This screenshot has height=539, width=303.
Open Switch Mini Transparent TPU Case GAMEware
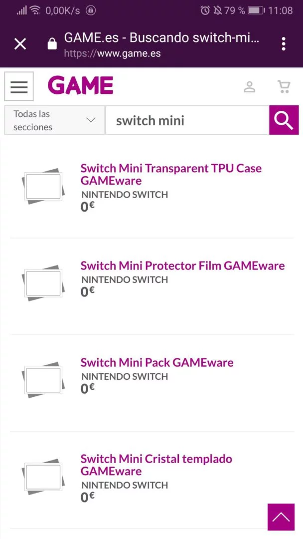pyautogui.click(x=171, y=174)
